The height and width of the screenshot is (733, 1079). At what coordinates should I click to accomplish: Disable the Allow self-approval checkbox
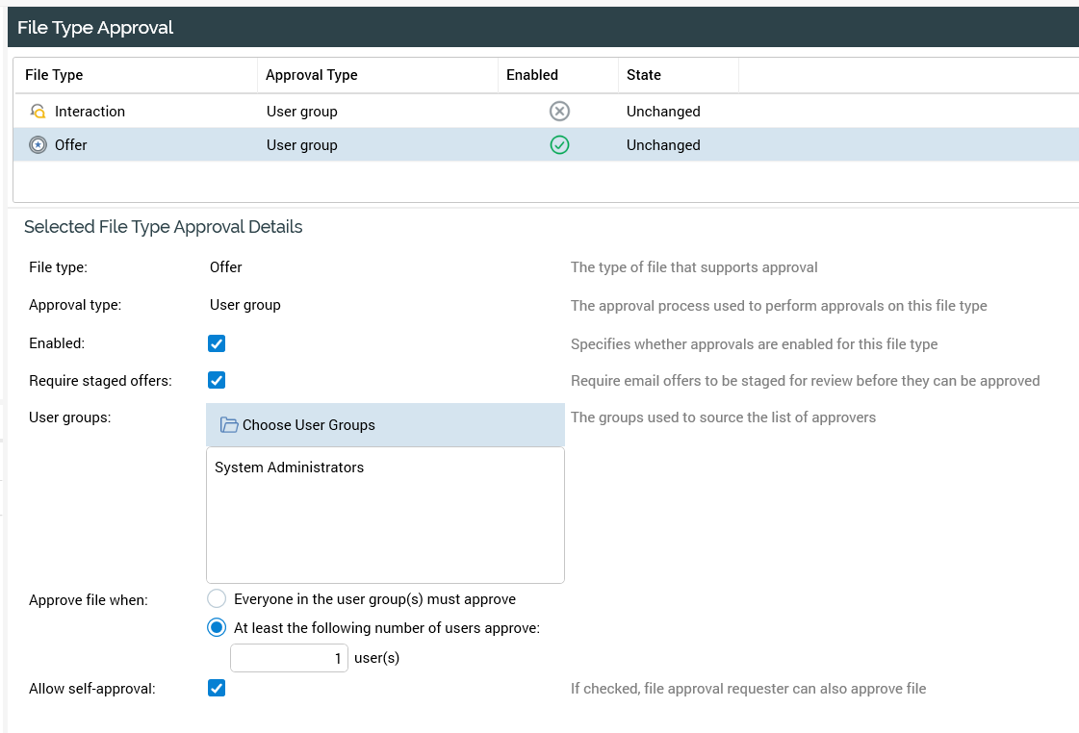click(217, 688)
